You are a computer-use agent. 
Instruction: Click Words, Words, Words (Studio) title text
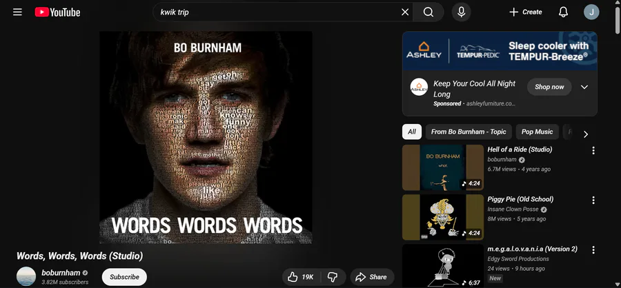[x=79, y=256]
